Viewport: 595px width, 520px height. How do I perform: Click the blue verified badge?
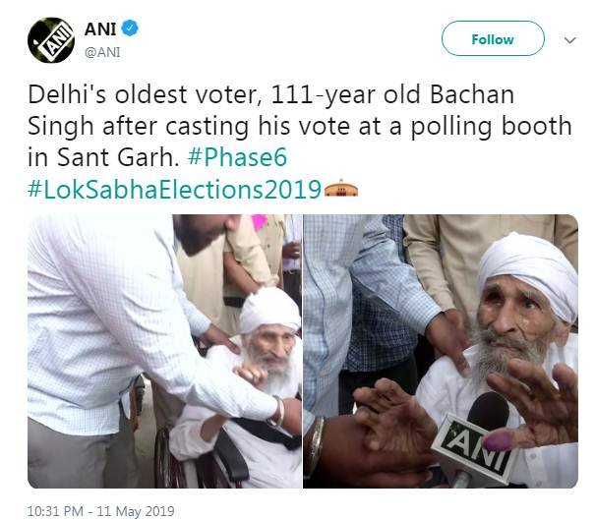130,30
